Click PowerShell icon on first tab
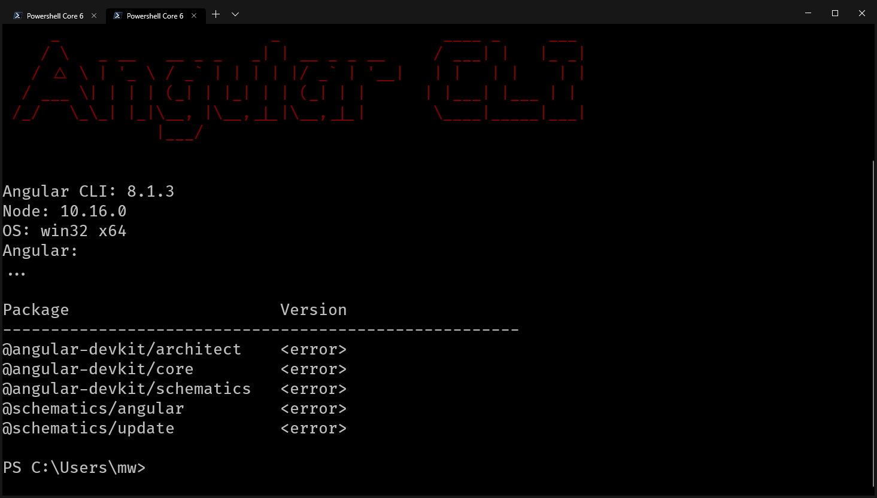 click(x=17, y=16)
